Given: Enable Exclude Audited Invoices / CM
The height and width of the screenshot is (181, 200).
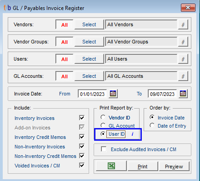Looking at the screenshot, I should (104, 149).
